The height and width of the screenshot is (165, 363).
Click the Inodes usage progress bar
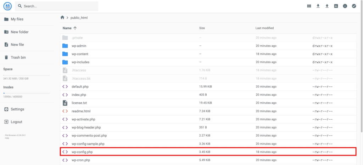(27, 93)
